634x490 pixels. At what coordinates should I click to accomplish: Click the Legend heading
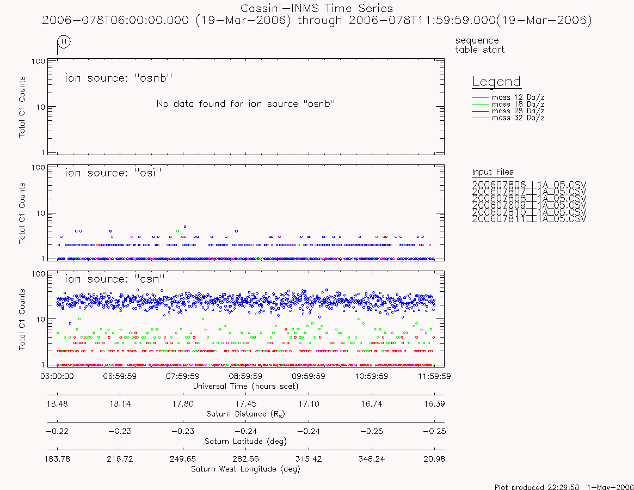(496, 82)
